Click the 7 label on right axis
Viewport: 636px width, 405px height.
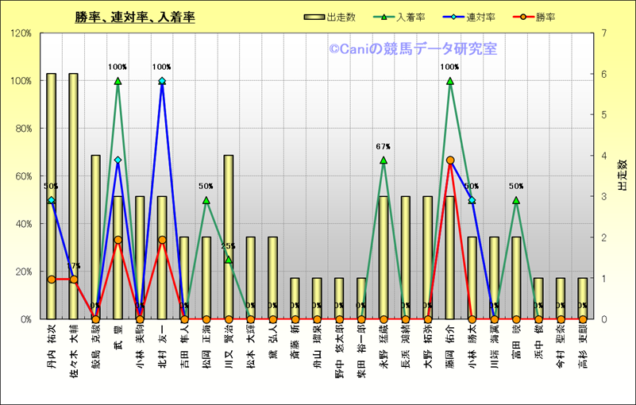click(604, 33)
